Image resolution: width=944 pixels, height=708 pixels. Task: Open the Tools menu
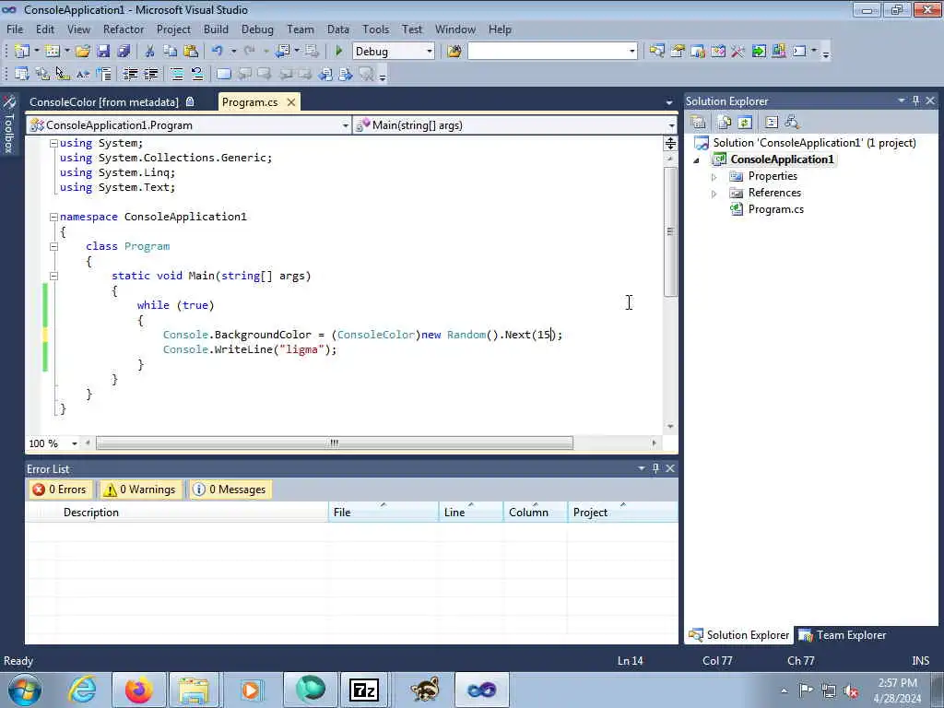[376, 29]
